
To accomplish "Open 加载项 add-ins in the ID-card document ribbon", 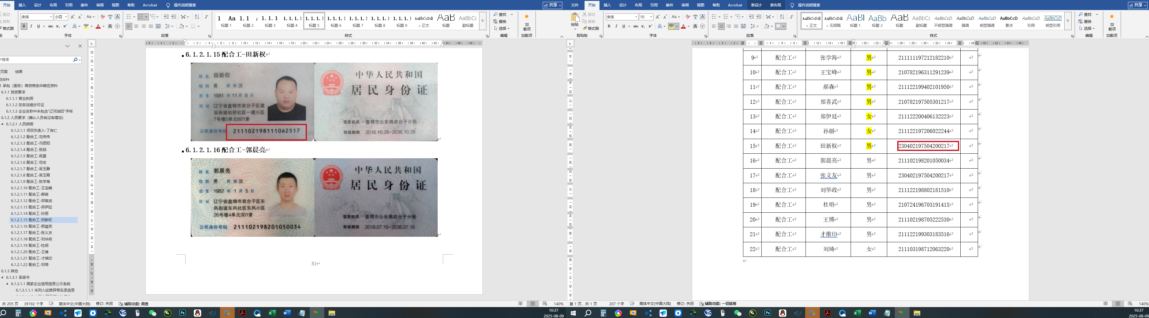I will tap(527, 22).
